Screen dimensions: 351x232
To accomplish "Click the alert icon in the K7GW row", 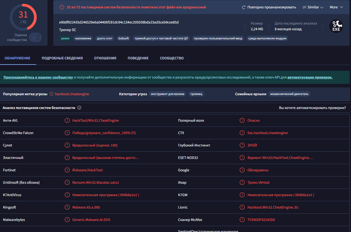I will (x=242, y=195).
